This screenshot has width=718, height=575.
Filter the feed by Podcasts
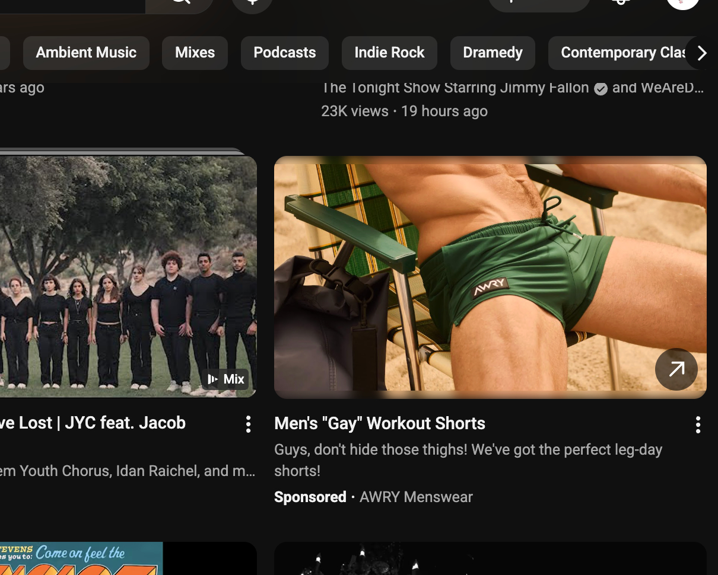(x=284, y=53)
